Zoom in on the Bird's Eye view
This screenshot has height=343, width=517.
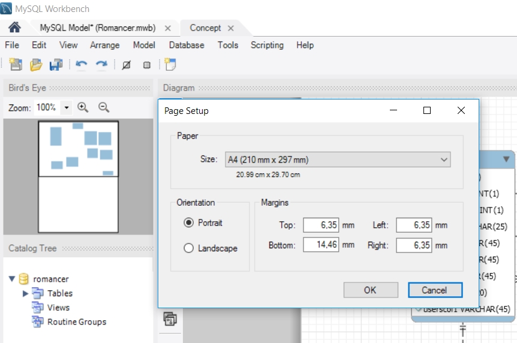pos(83,107)
